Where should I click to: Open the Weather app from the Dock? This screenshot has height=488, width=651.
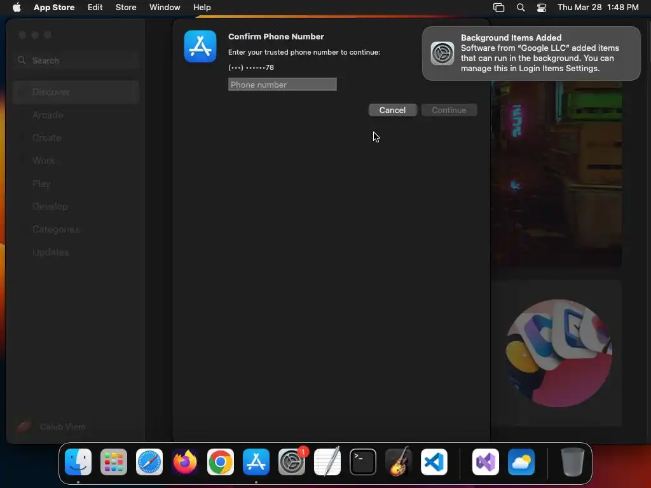pos(521,462)
